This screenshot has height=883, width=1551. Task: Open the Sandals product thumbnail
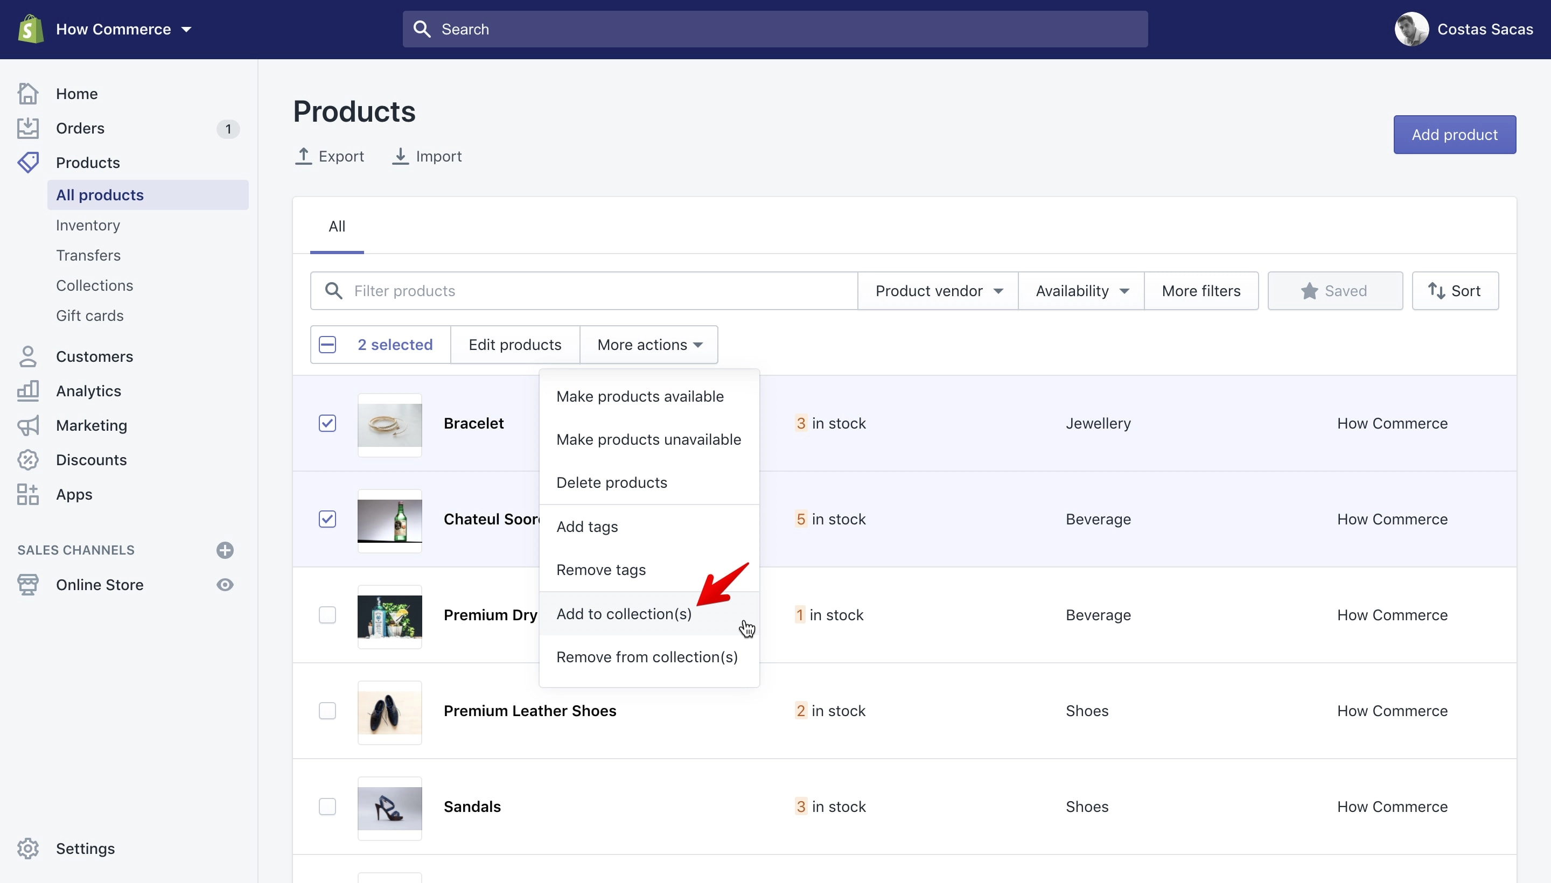click(389, 808)
